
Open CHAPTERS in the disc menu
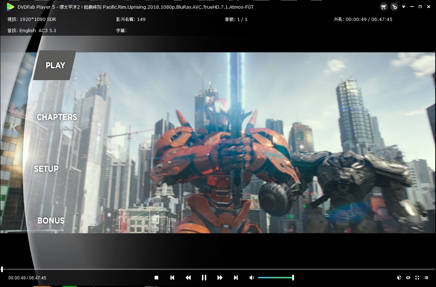coord(57,117)
